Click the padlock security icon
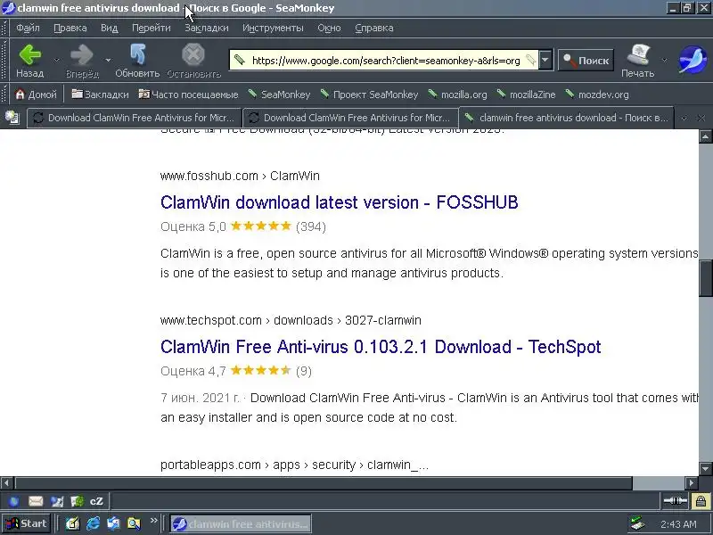 pyautogui.click(x=701, y=501)
